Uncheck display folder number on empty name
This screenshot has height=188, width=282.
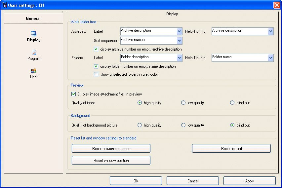[96, 66]
